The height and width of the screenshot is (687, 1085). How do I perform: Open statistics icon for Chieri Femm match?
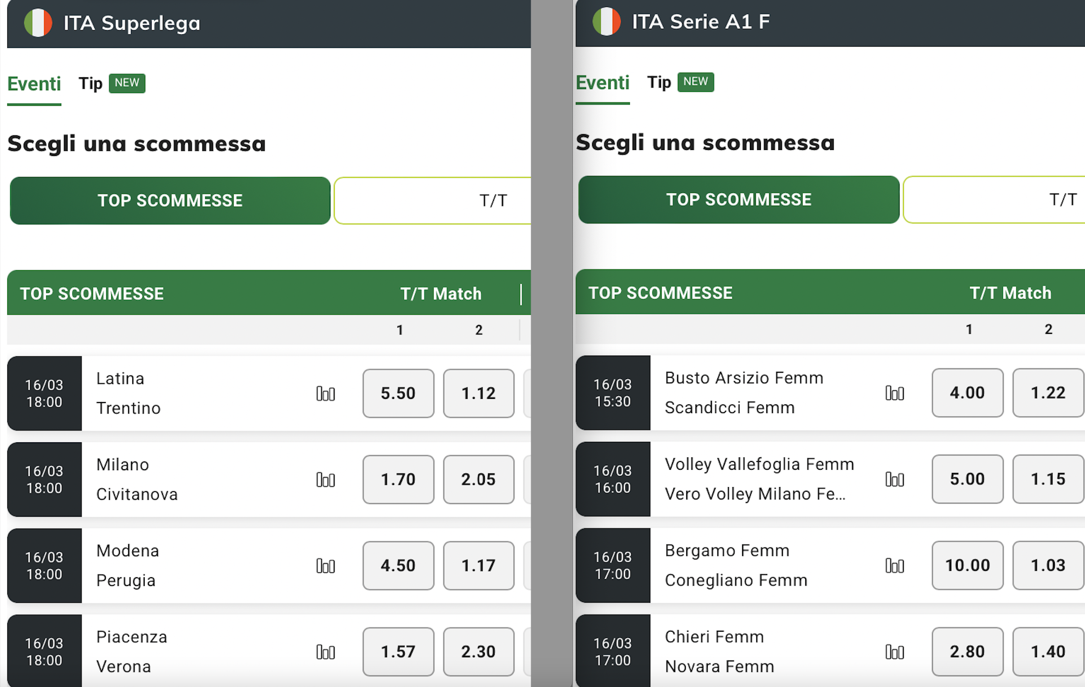[895, 651]
